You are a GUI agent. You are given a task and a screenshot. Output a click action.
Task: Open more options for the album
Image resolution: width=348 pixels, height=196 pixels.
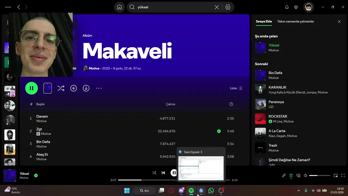[99, 88]
